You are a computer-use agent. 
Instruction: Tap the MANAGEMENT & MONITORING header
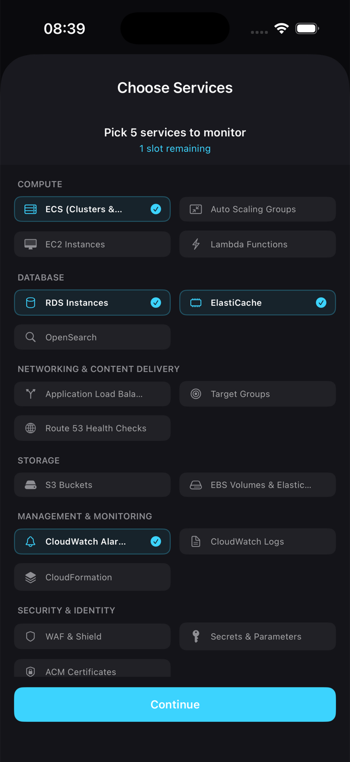pos(85,516)
